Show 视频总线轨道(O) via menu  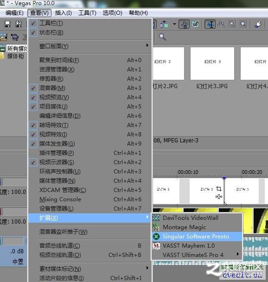pos(90,255)
